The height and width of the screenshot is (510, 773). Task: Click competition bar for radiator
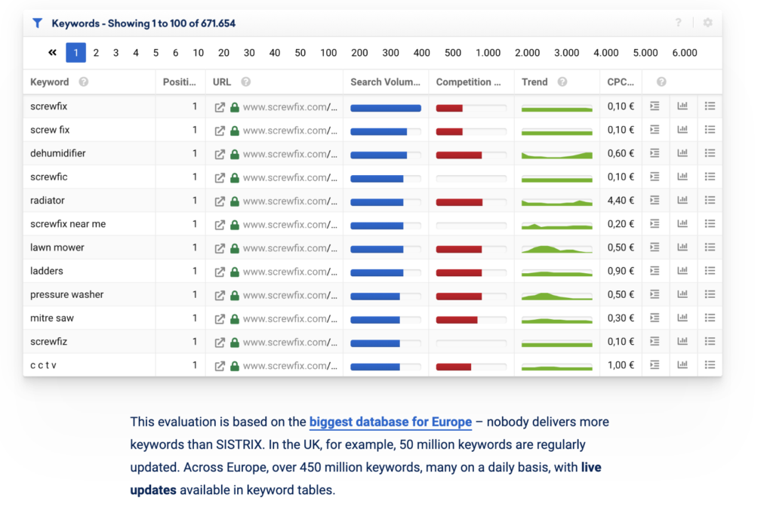click(471, 202)
